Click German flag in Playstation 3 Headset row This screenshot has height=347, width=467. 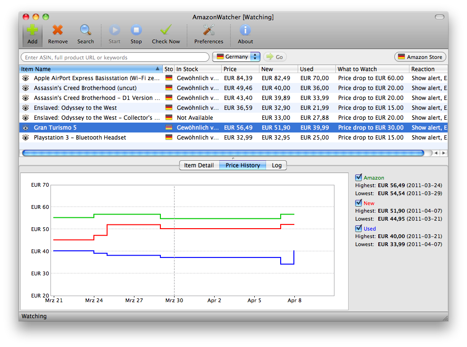click(x=169, y=137)
